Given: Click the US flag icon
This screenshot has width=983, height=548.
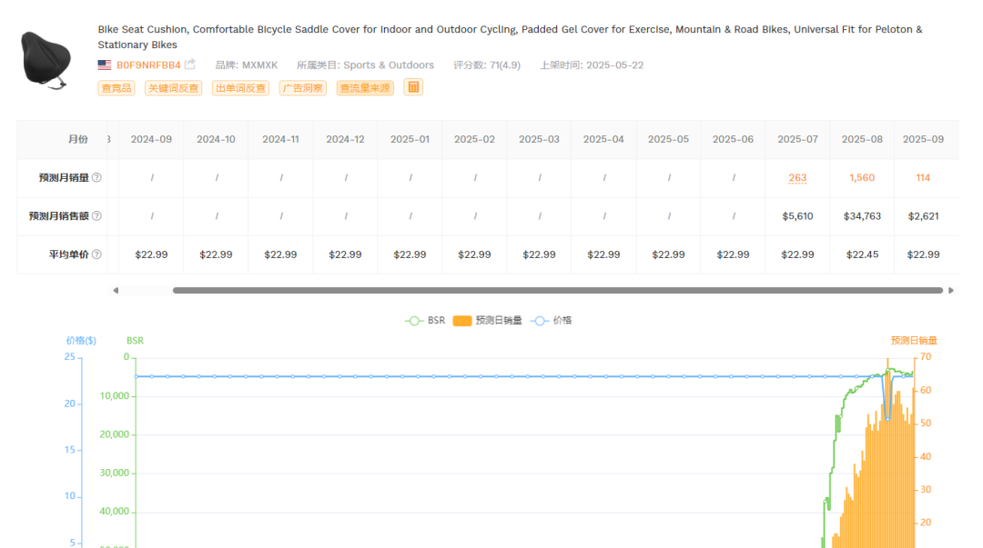Looking at the screenshot, I should [x=105, y=65].
